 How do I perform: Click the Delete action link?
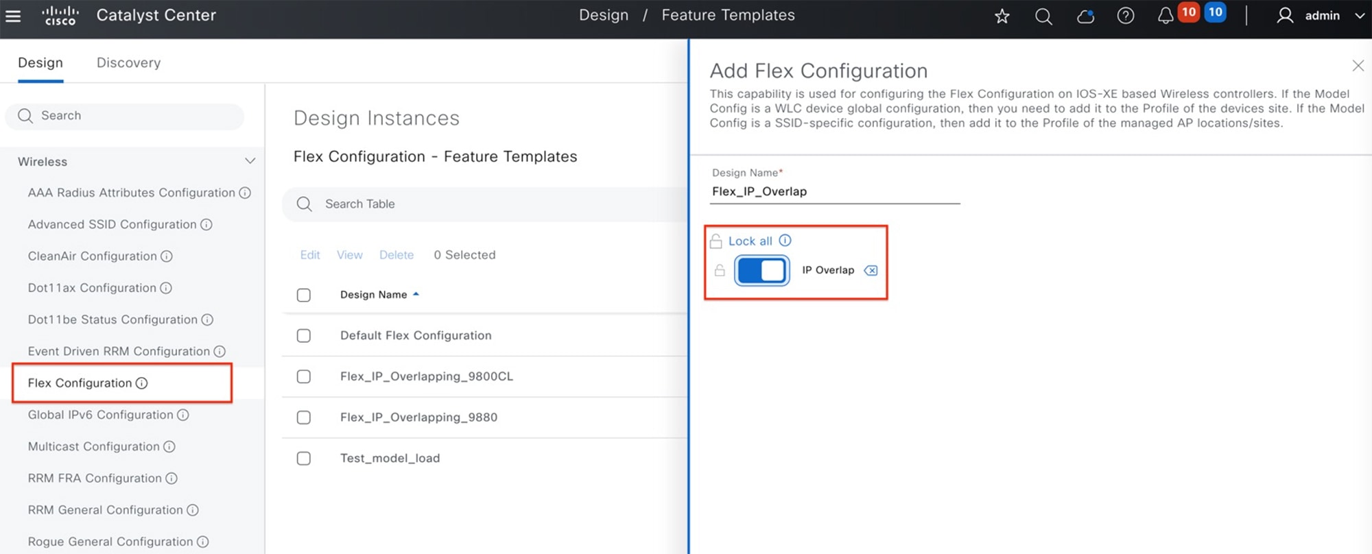click(397, 254)
